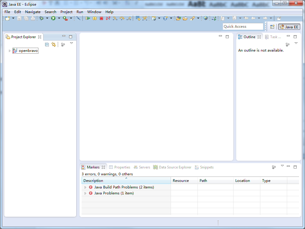Image resolution: width=305 pixels, height=229 pixels.
Task: Click Collapse All in Project Explorer
Action: [x=47, y=45]
